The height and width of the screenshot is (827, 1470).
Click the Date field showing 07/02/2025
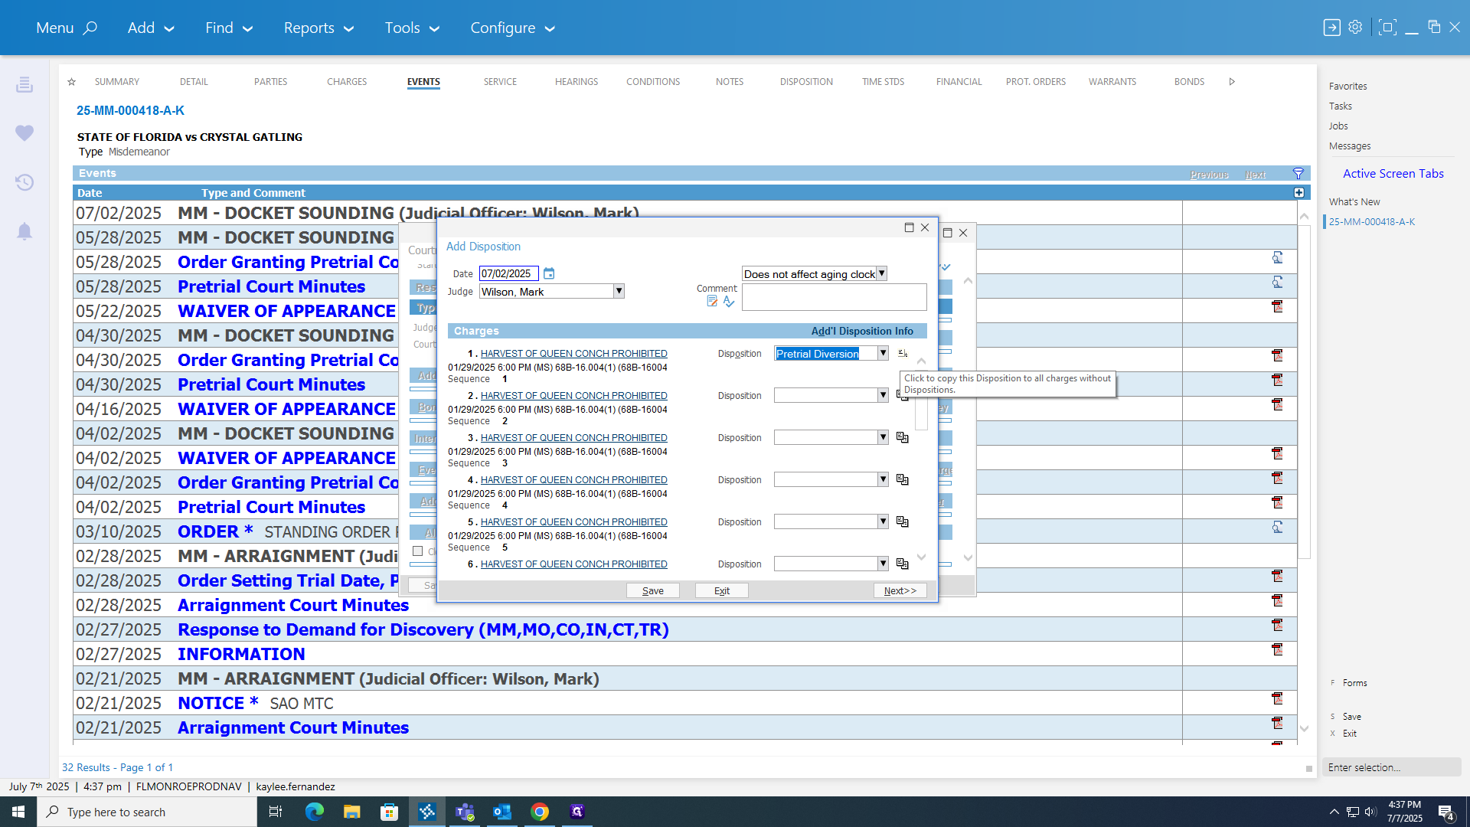click(508, 273)
